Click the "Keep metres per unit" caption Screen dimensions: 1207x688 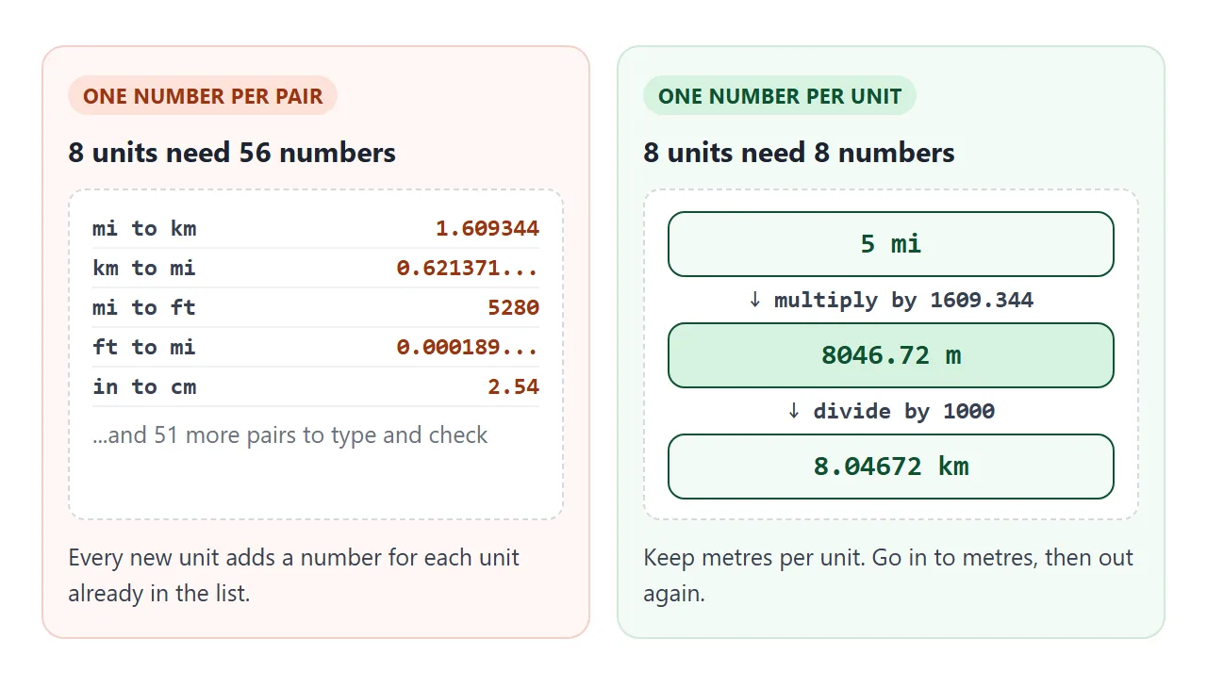[888, 576]
